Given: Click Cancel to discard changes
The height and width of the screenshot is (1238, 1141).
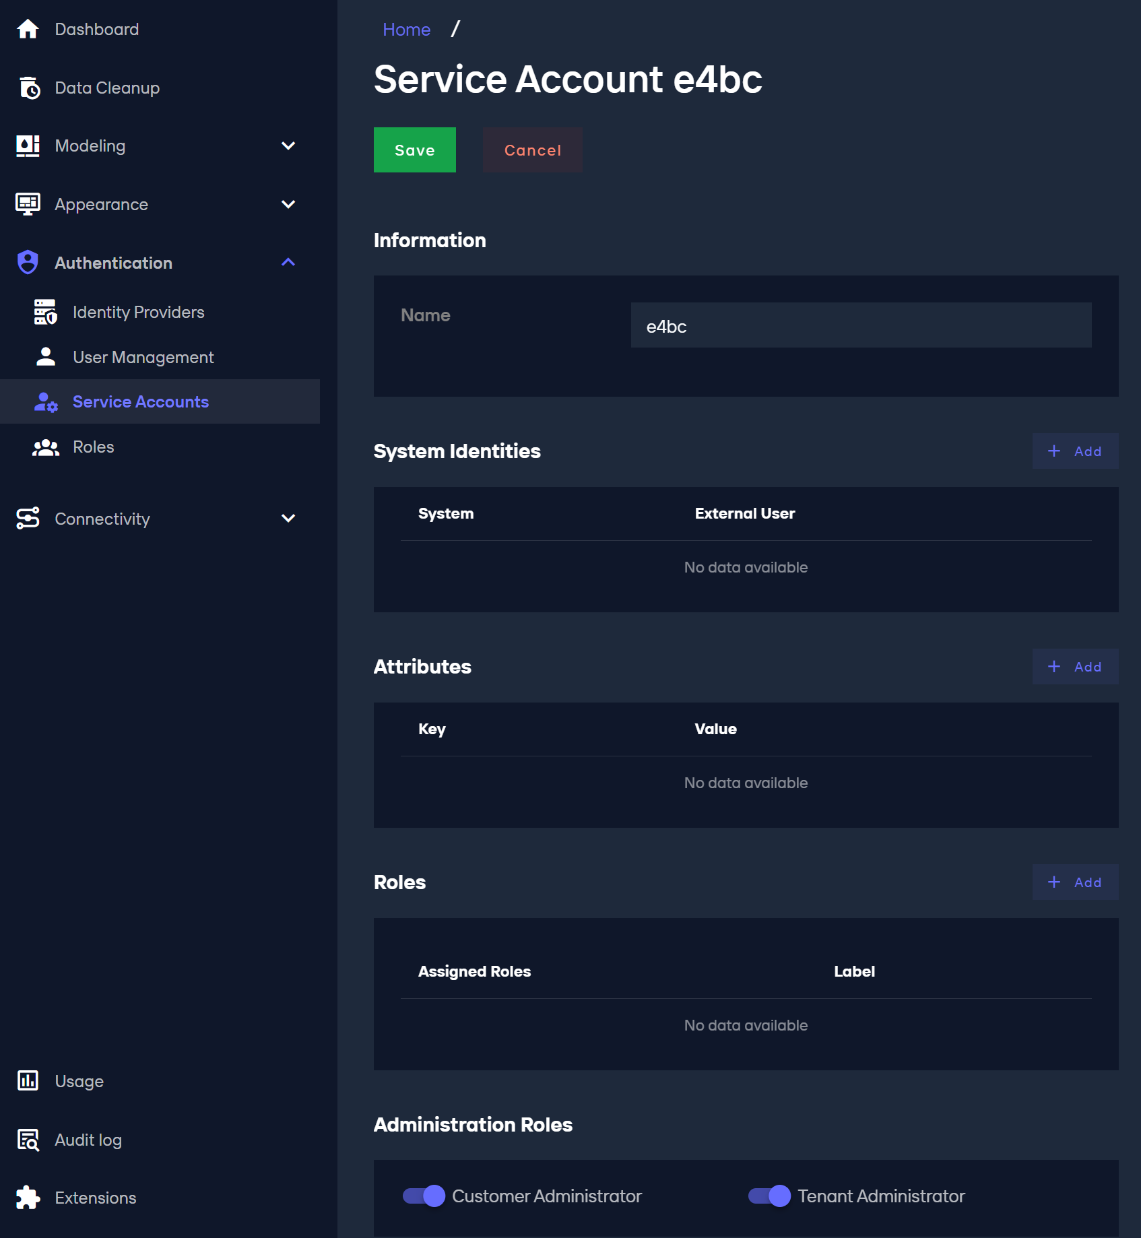Looking at the screenshot, I should [x=532, y=150].
